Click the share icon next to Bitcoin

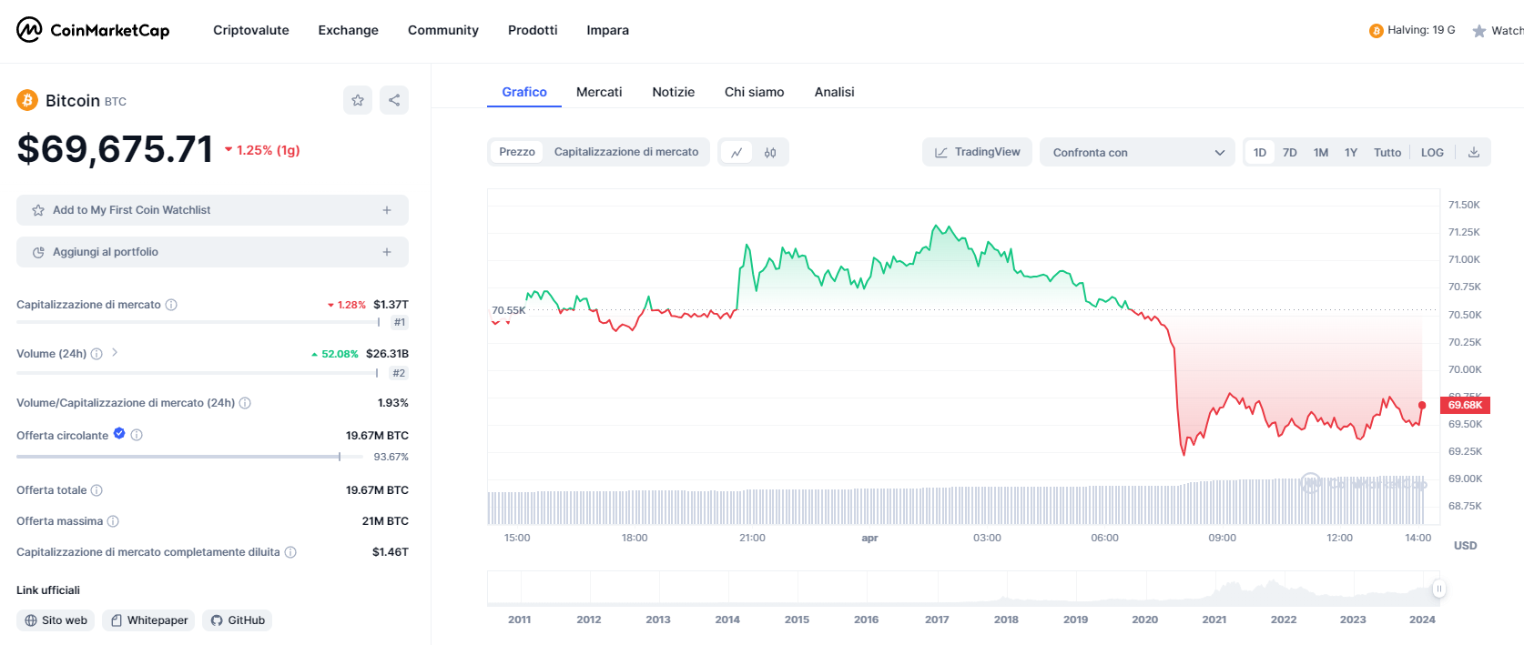tap(394, 100)
